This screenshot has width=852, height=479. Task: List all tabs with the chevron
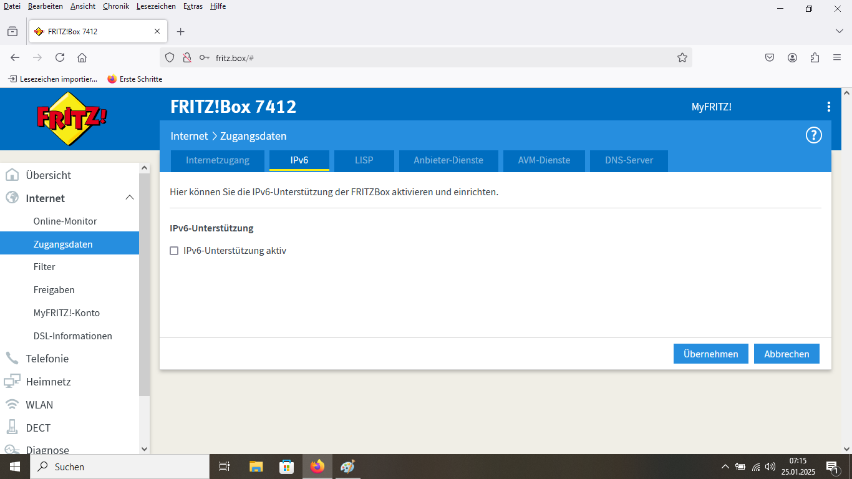pyautogui.click(x=839, y=31)
